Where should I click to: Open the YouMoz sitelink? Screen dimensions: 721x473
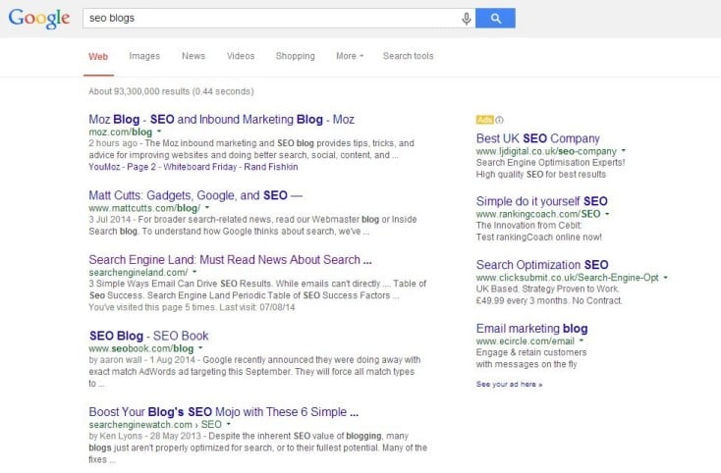pyautogui.click(x=104, y=167)
